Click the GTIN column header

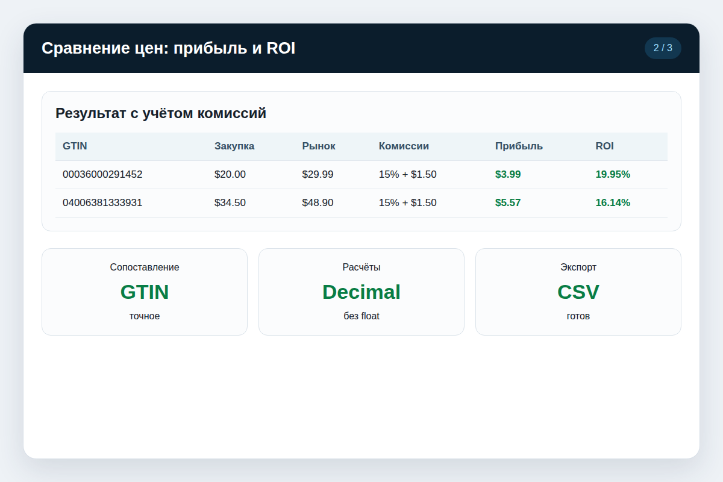[x=75, y=146]
